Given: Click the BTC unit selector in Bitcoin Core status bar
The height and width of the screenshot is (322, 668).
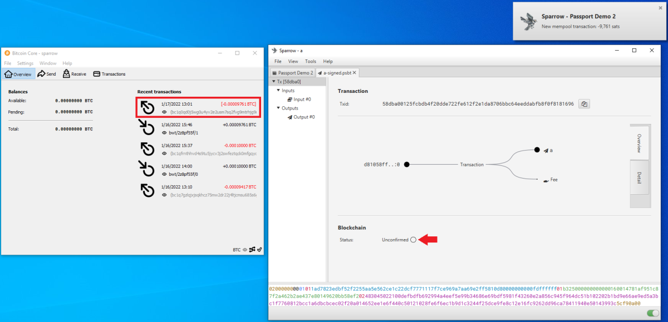Looking at the screenshot, I should coord(237,250).
